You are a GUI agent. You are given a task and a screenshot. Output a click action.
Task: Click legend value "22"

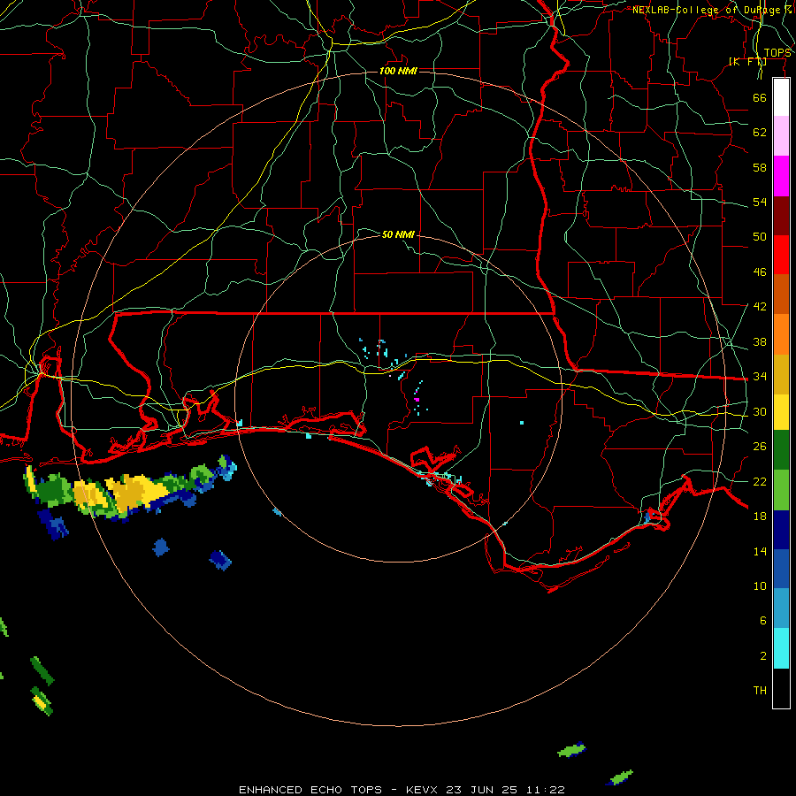[x=760, y=481]
